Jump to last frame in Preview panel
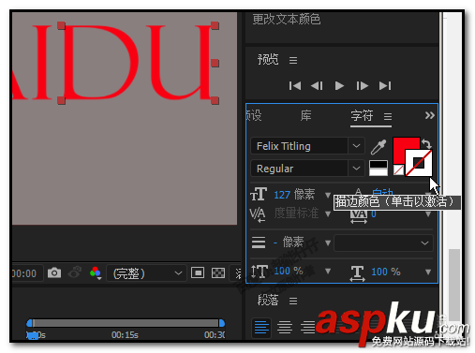475x353 pixels. 385,86
